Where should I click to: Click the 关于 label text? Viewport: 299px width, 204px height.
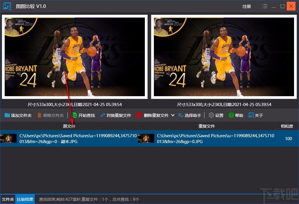[259, 115]
